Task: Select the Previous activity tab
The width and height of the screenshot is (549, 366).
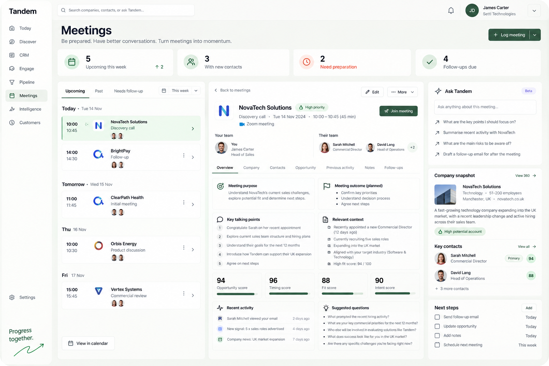Action: pyautogui.click(x=340, y=168)
